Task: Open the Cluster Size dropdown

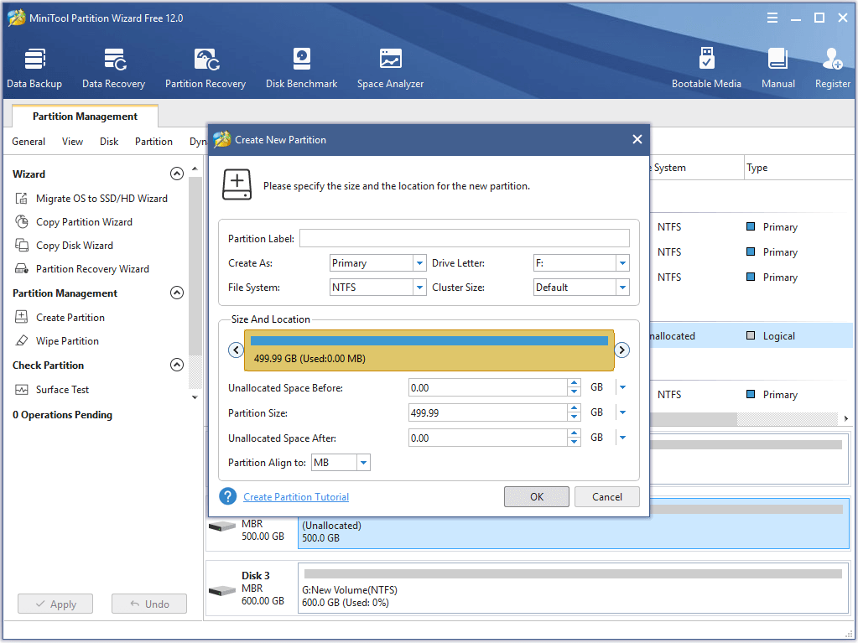Action: click(x=622, y=287)
